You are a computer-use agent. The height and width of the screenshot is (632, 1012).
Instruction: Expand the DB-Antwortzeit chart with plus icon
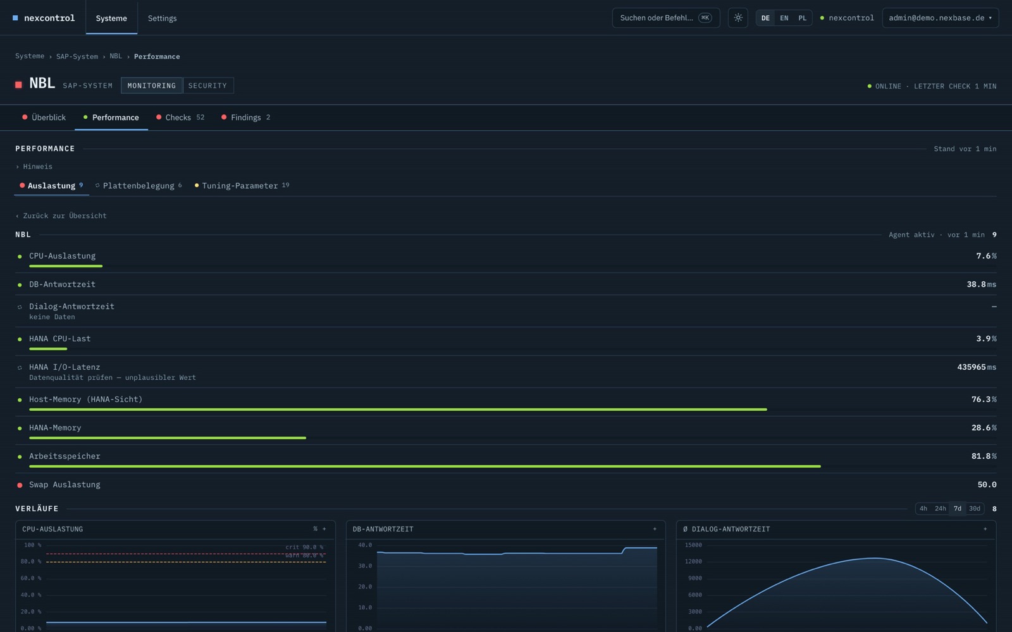click(655, 529)
